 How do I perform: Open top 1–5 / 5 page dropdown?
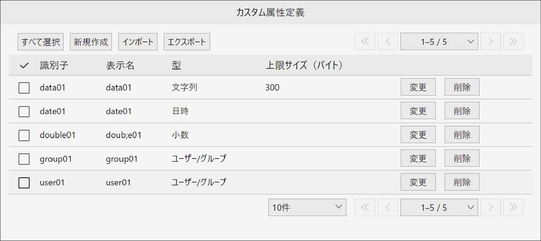click(x=439, y=42)
